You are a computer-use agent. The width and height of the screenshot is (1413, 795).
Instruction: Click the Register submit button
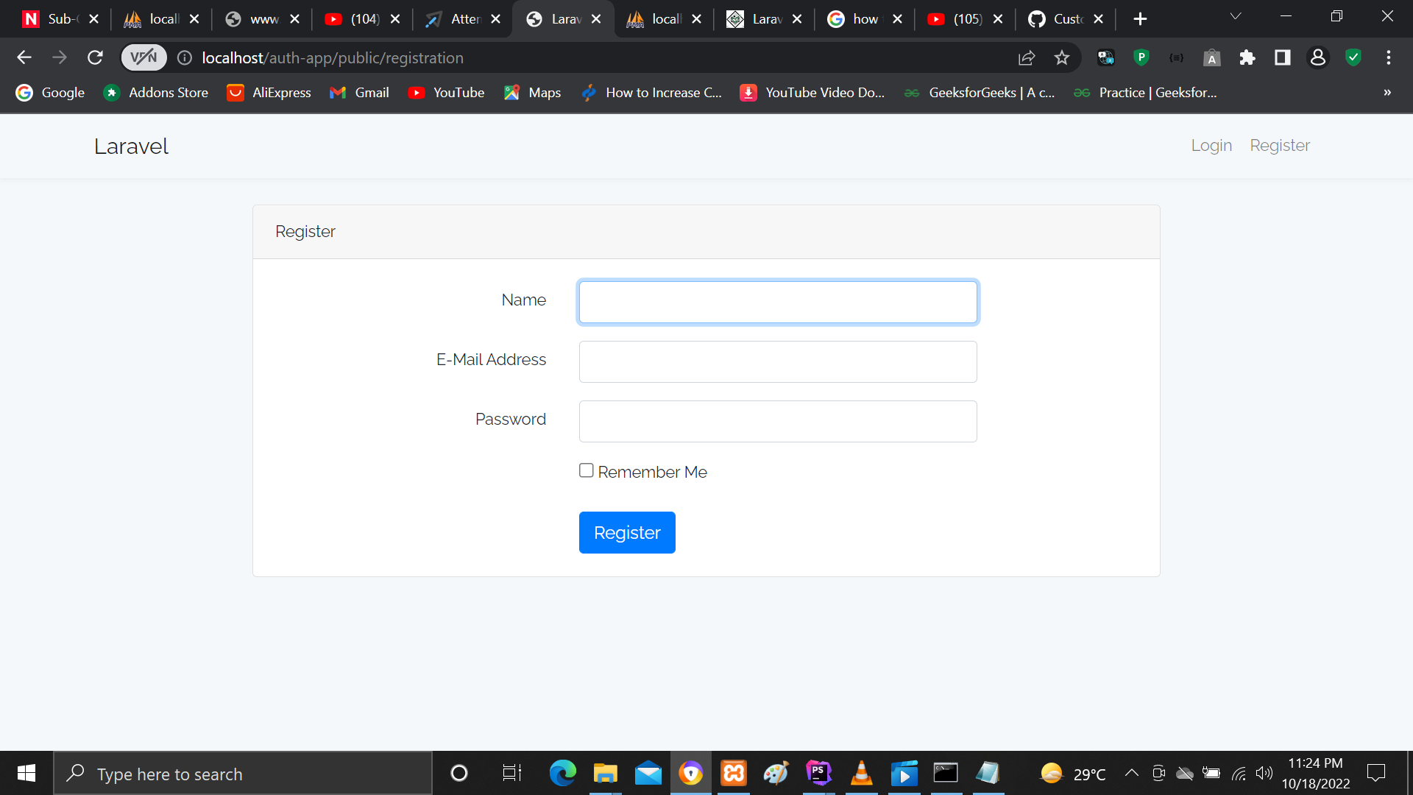pos(627,532)
